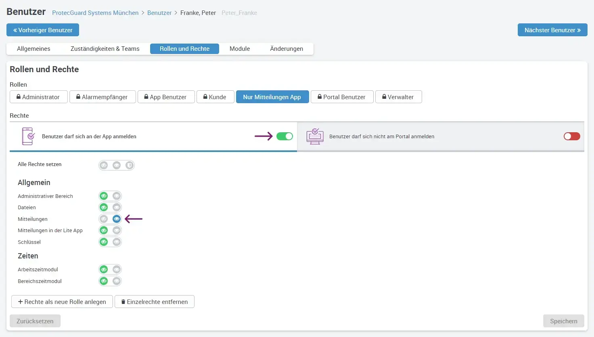Go to Nächster Benutzer
Viewport: 594px width, 337px height.
[x=552, y=30]
